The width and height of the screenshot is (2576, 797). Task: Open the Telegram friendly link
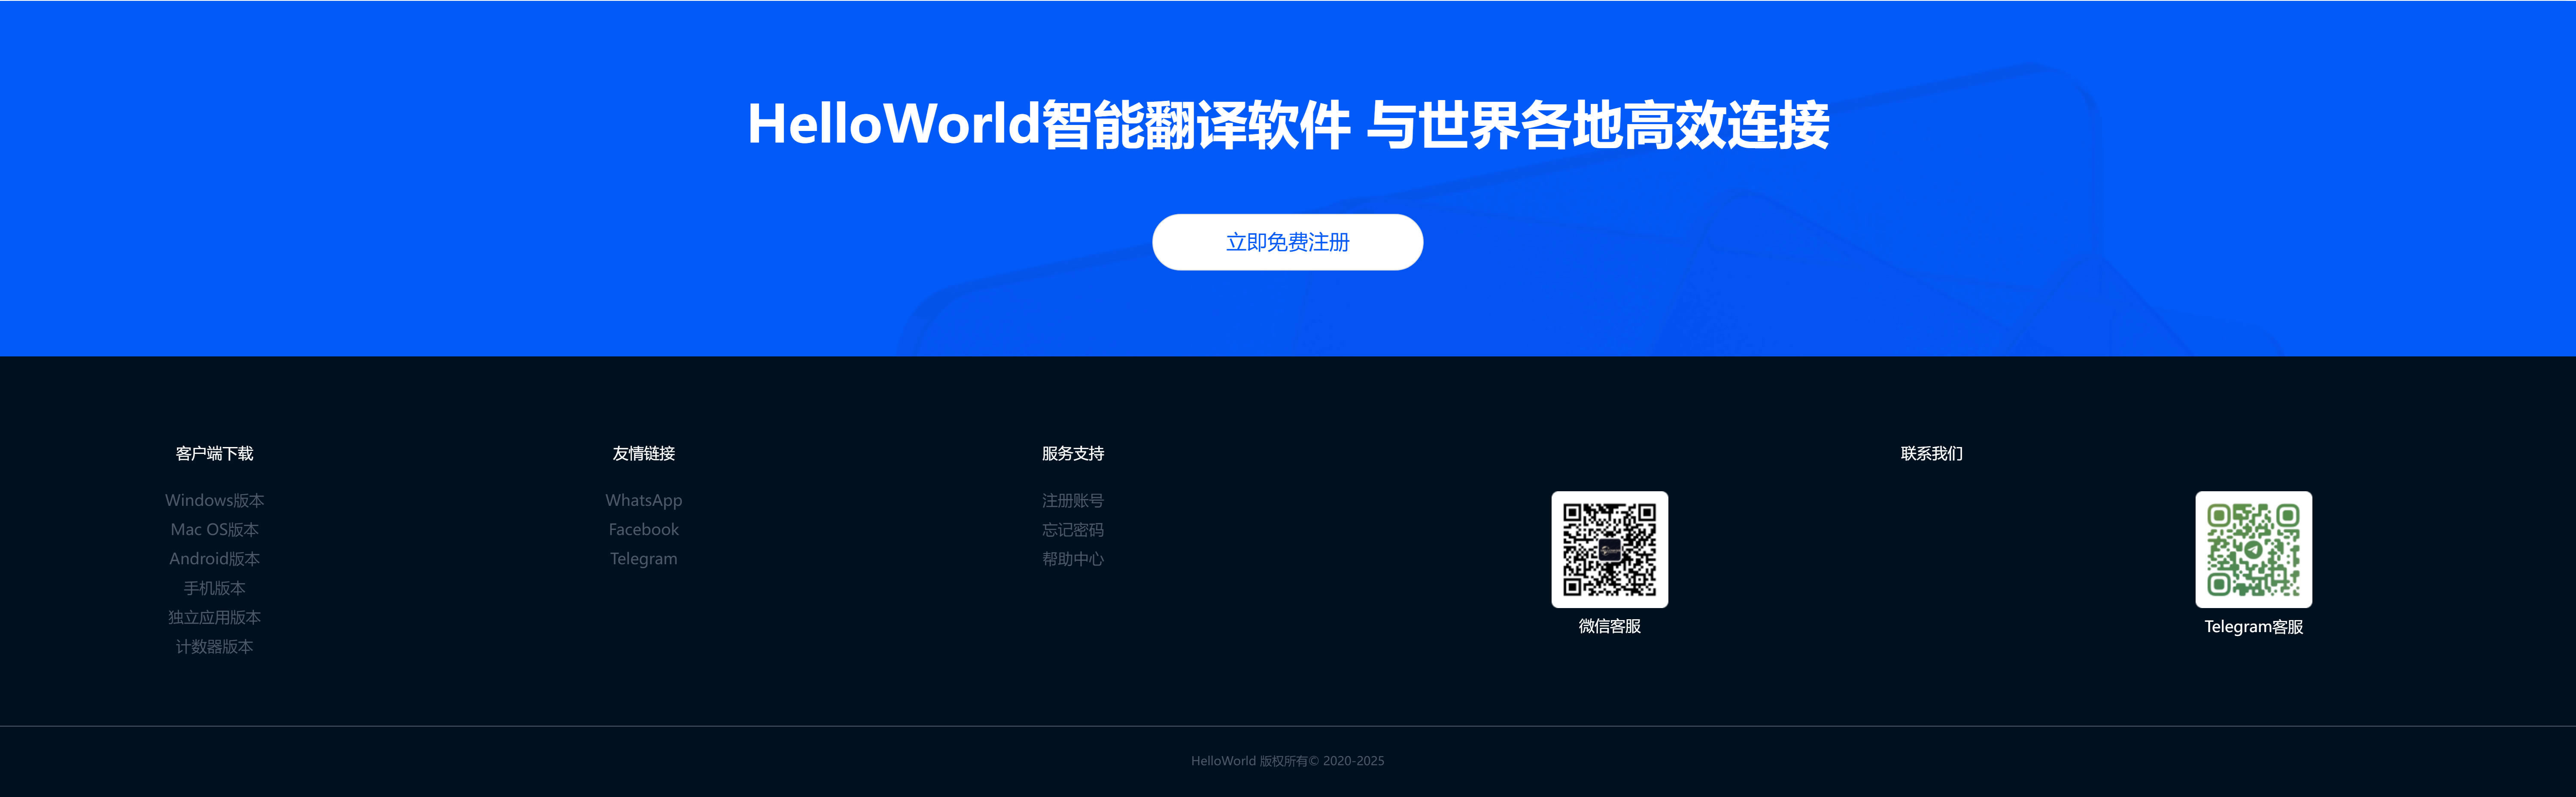643,558
